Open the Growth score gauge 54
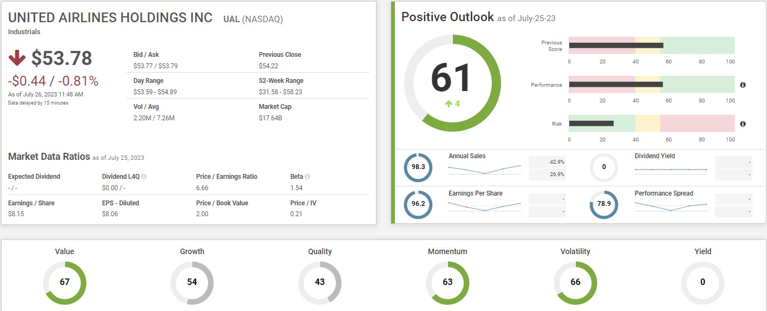This screenshot has height=311, width=767. 192,282
